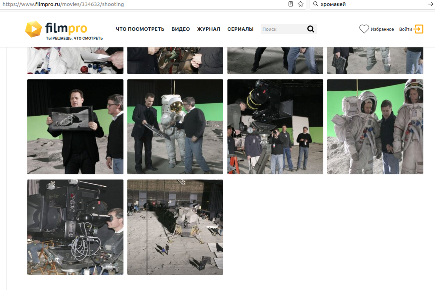Open the filmpro logo home link

64,30
